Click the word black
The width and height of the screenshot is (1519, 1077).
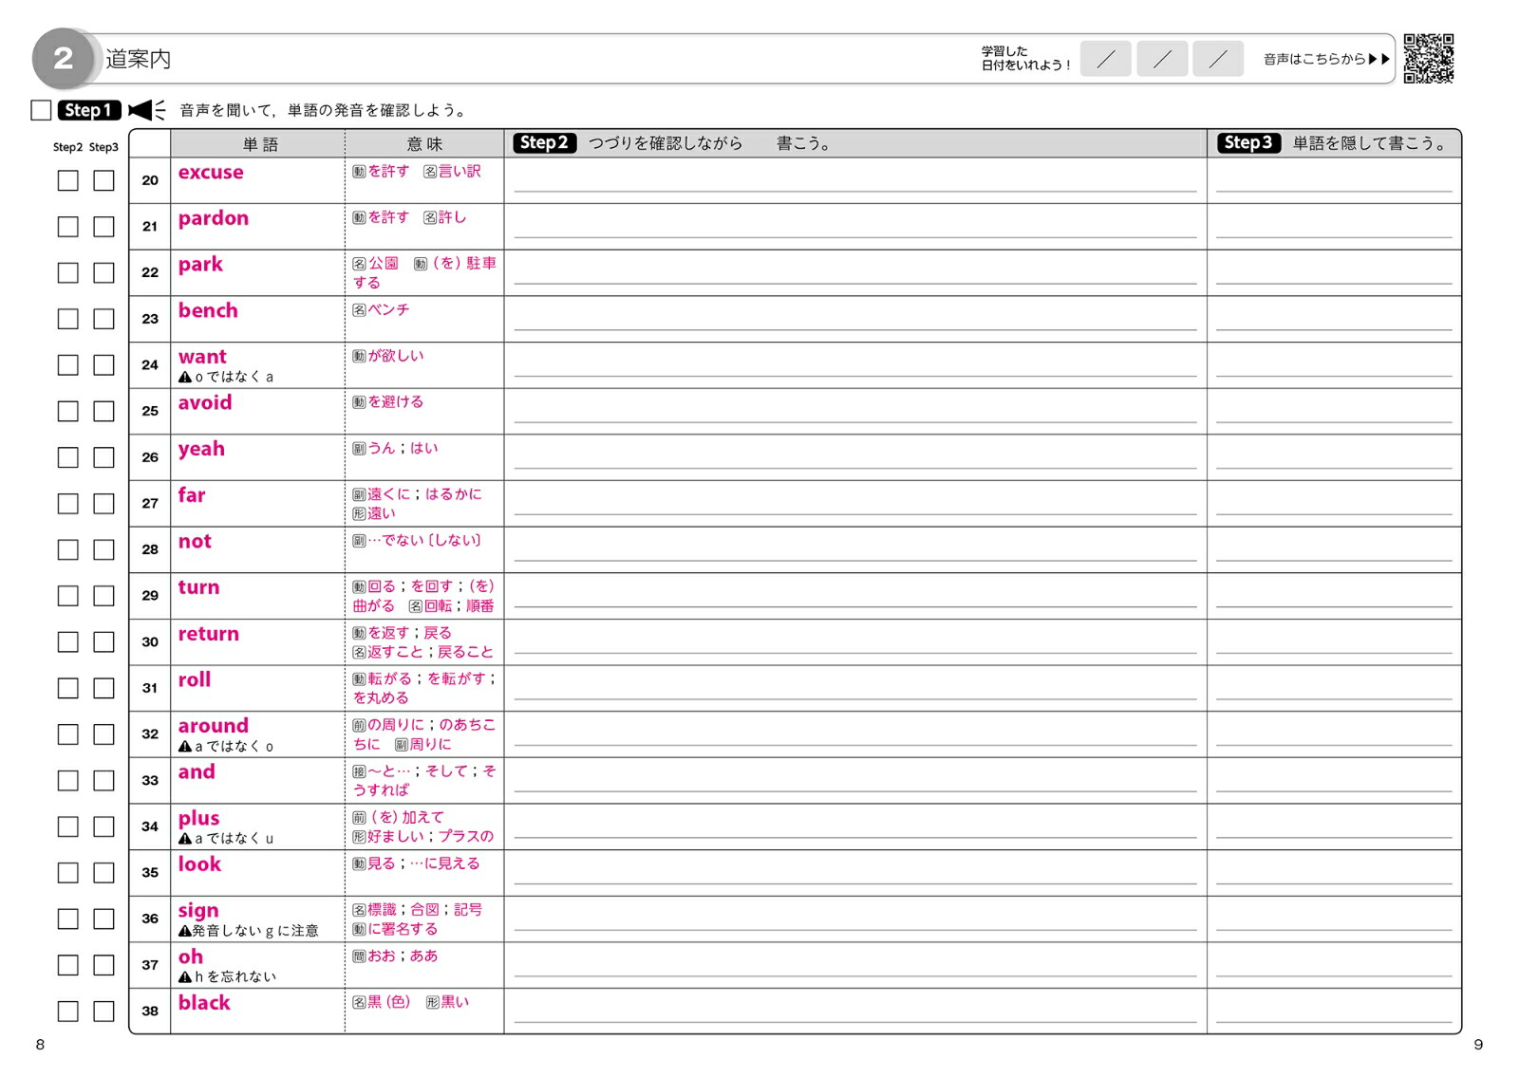[x=204, y=1003]
